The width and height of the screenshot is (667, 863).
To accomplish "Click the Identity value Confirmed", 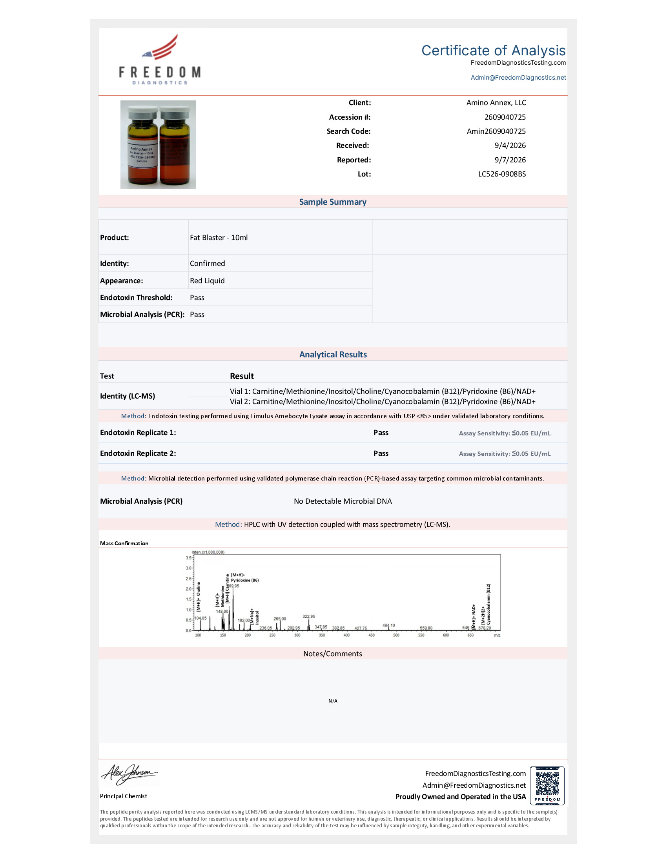I will (207, 264).
